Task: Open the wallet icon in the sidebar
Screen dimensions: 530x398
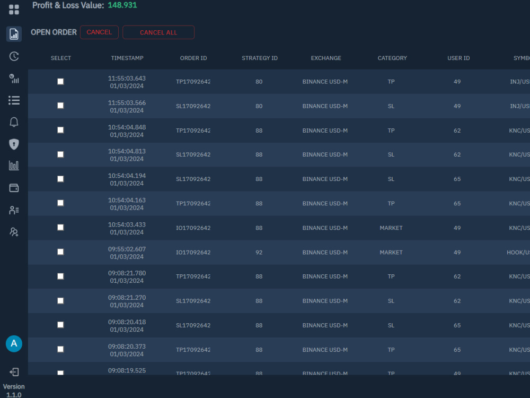Action: [14, 188]
